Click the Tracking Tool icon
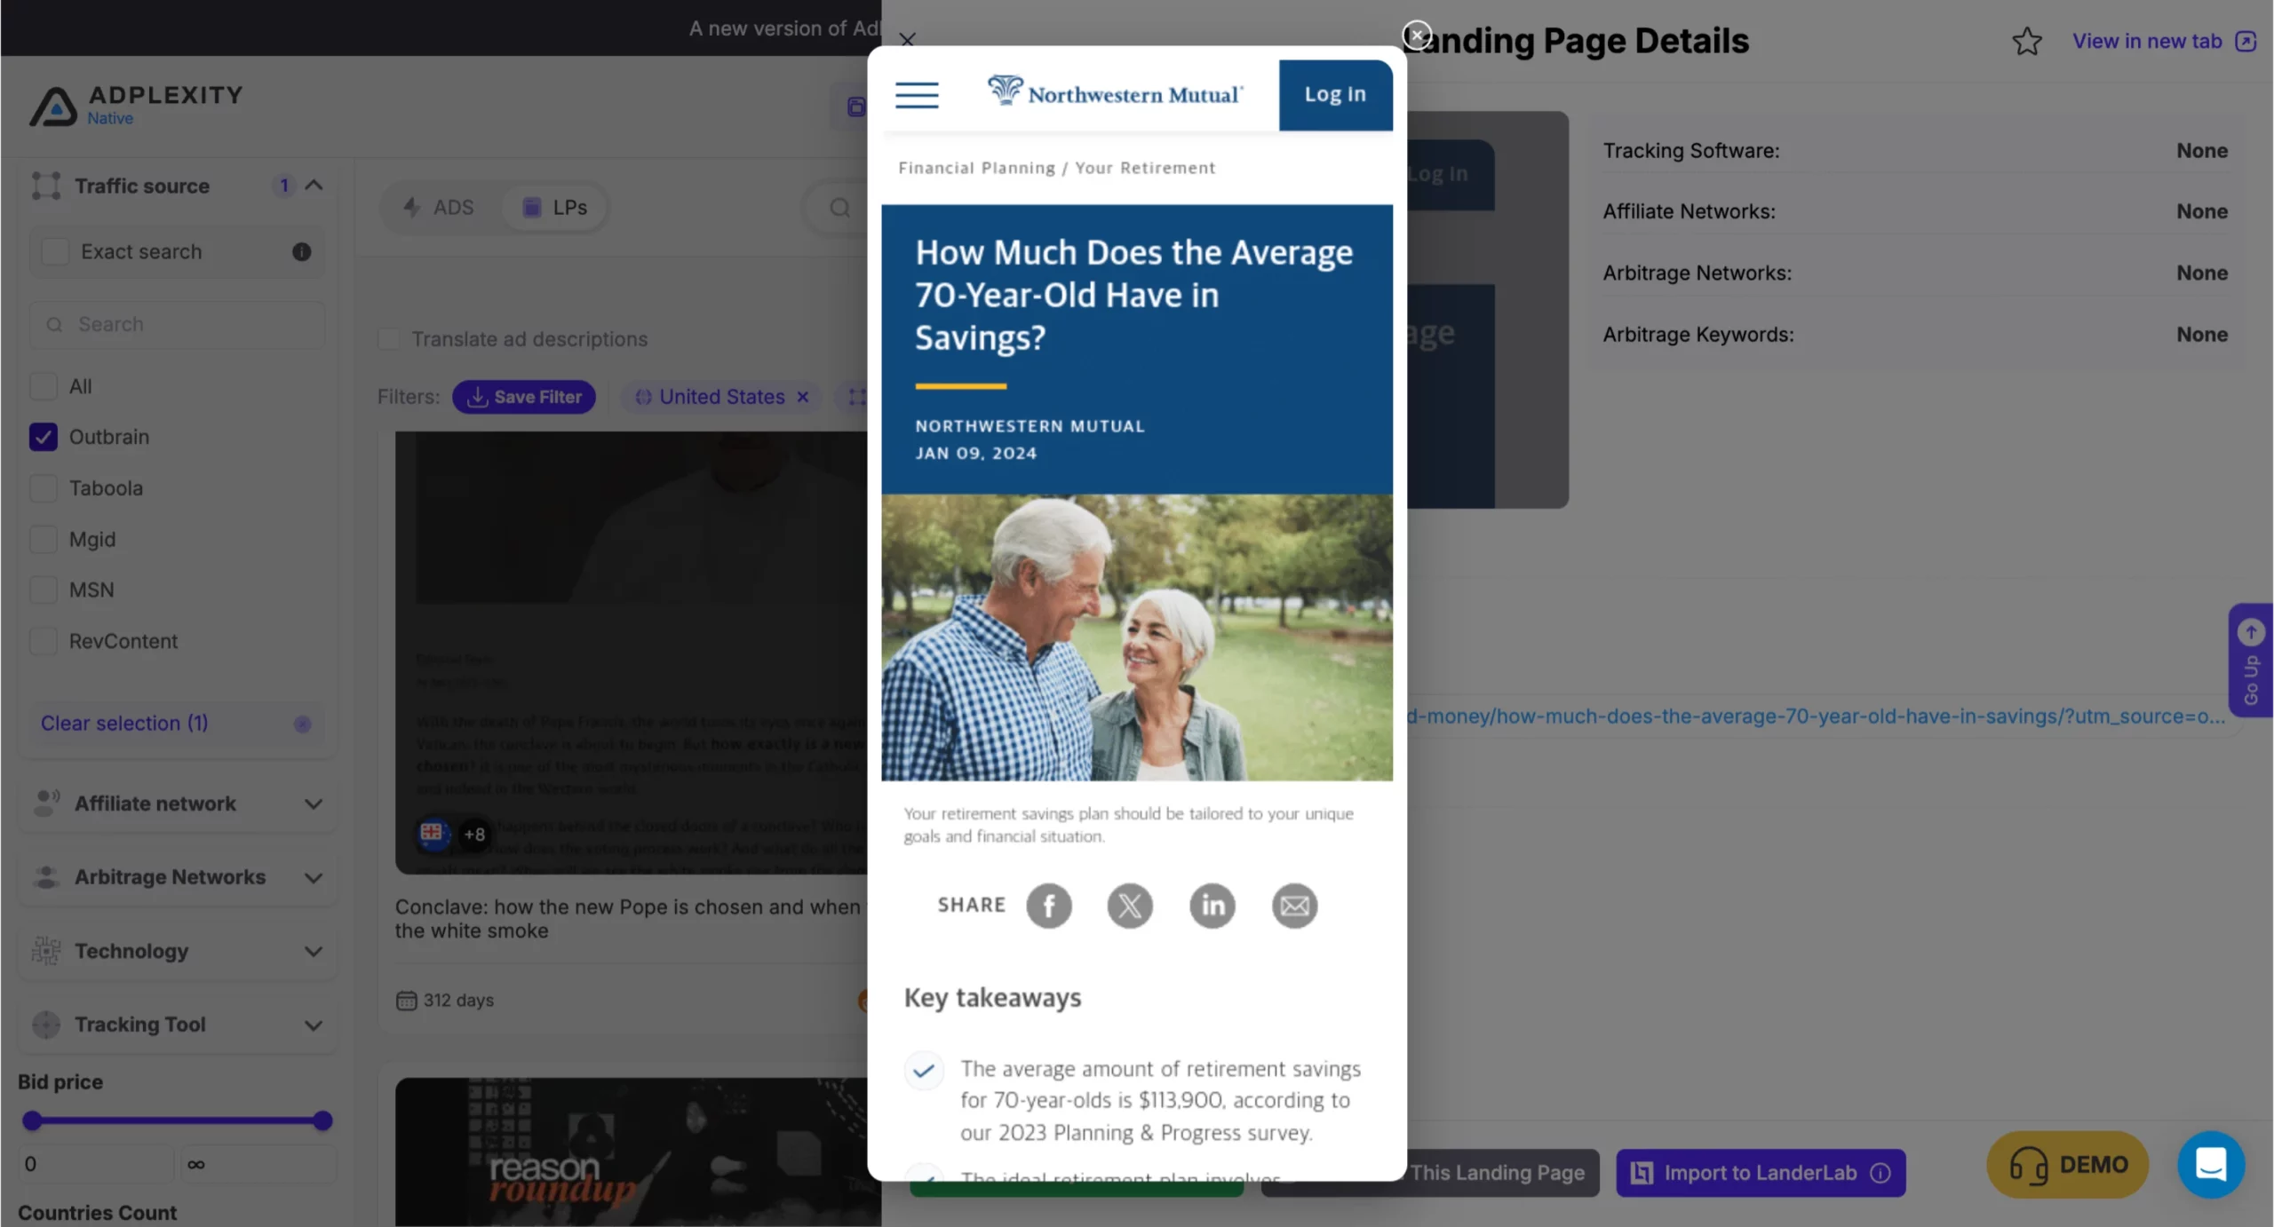Viewport: 2274px width, 1227px height. 46,1025
